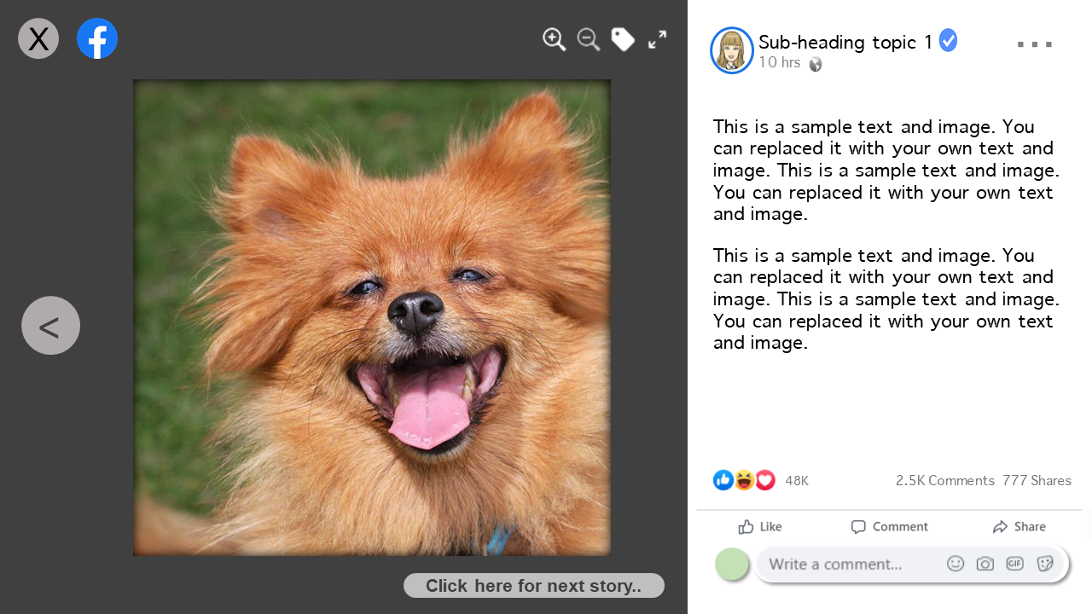
Task: Enter fullscreen mode with the expand icon
Action: 657,39
